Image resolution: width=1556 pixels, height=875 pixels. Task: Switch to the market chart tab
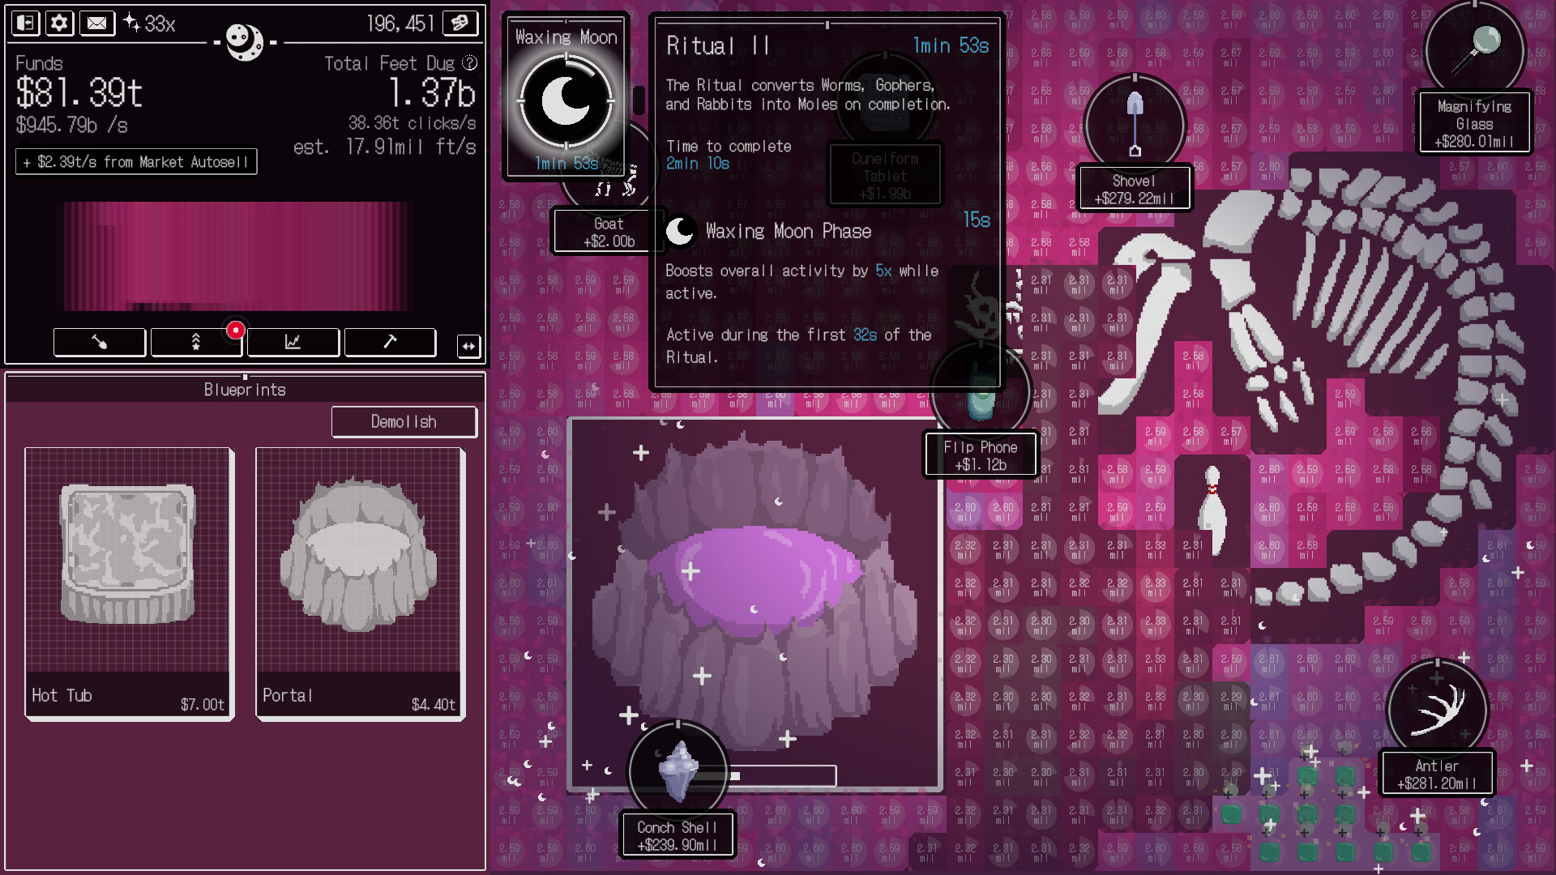(293, 342)
